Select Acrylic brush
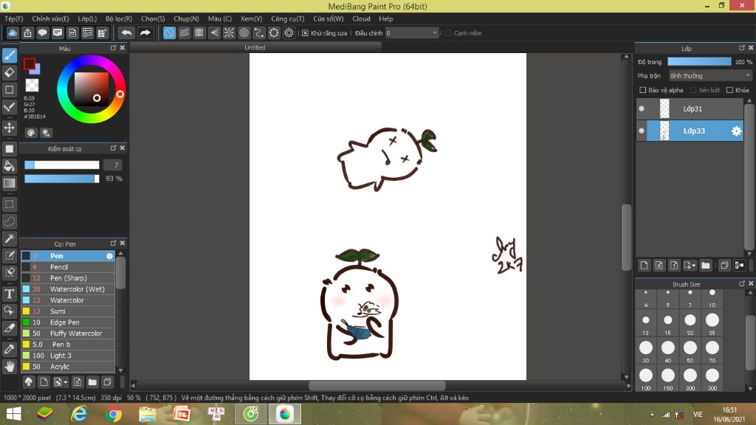The width and height of the screenshot is (756, 425). [68, 367]
